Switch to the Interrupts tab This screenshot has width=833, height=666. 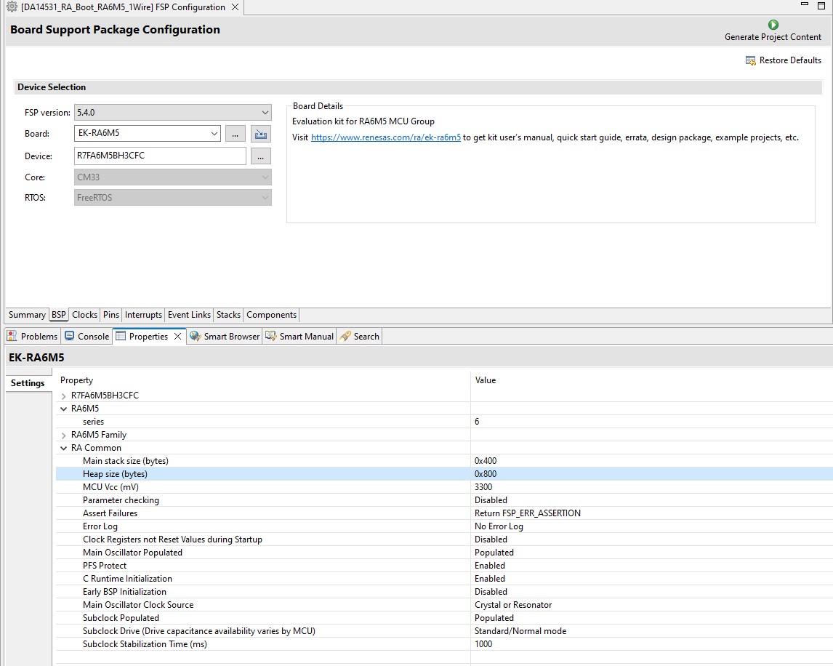(x=143, y=315)
